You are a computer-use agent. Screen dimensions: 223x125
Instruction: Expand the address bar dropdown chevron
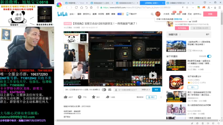[x=193, y=7]
